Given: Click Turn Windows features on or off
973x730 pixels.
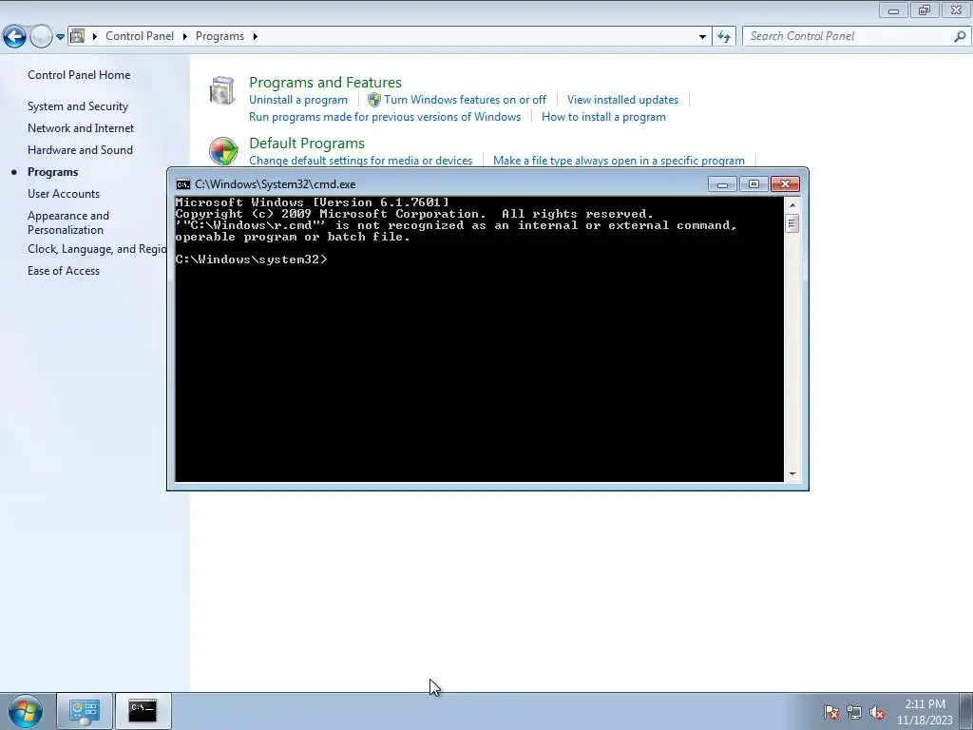Looking at the screenshot, I should (x=465, y=99).
